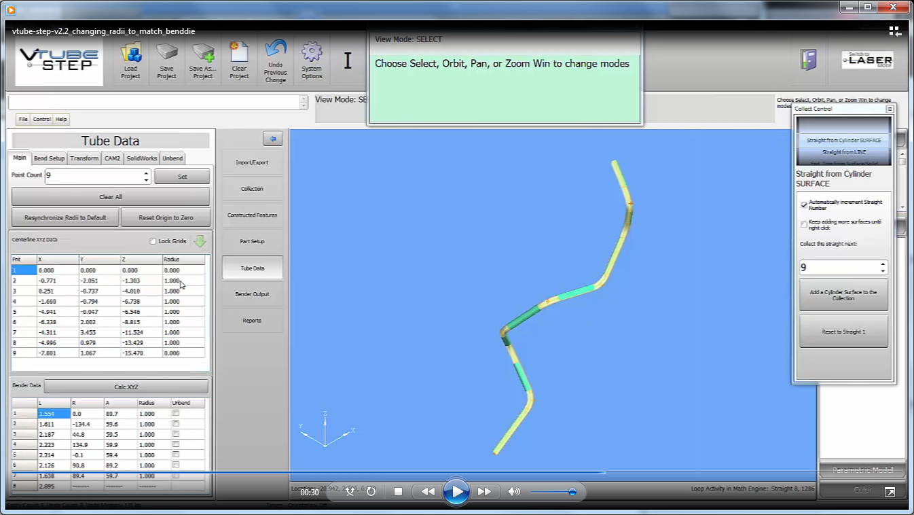Click the Save As Project icon

(x=202, y=54)
